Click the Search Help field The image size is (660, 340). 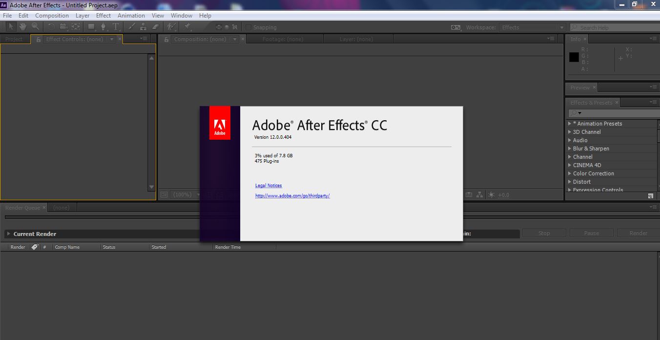(614, 27)
